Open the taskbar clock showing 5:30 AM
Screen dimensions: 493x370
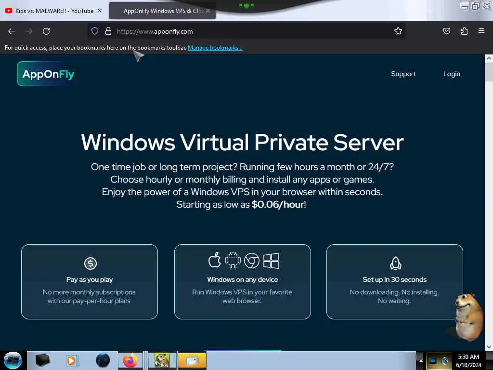468,360
